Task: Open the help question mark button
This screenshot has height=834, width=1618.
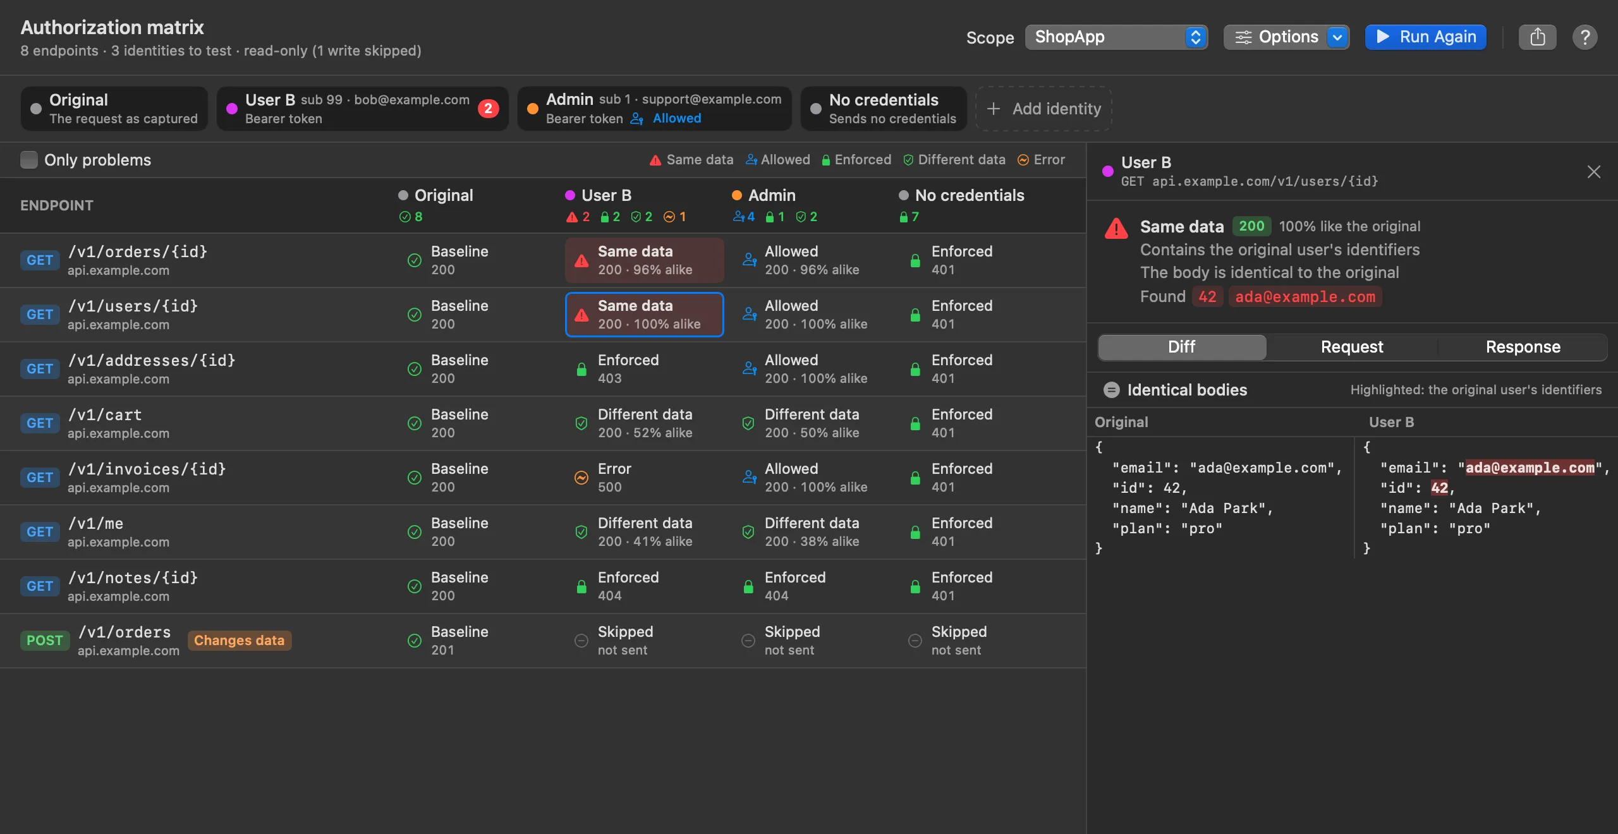Action: pyautogui.click(x=1585, y=37)
